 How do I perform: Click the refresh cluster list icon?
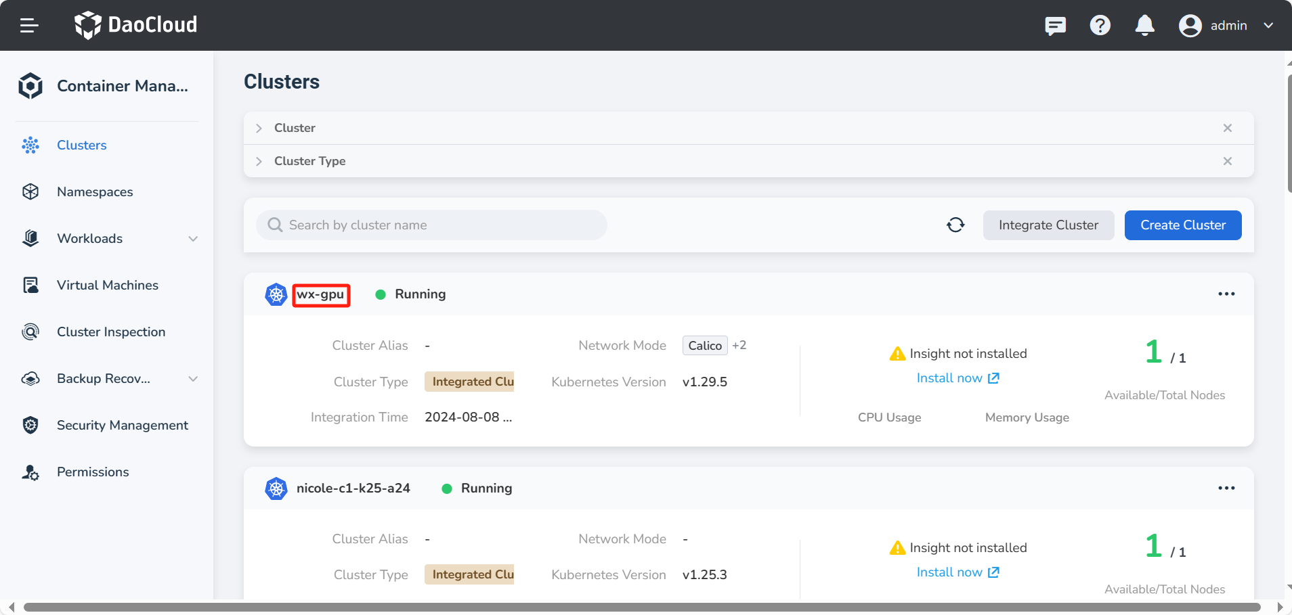click(x=955, y=225)
